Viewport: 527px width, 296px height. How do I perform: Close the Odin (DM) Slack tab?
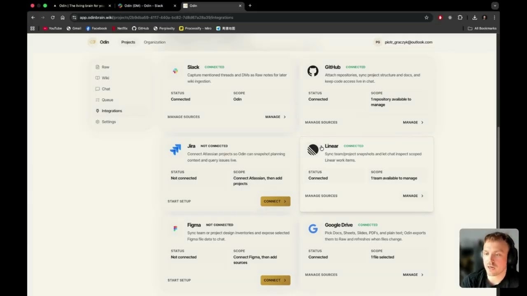[175, 6]
